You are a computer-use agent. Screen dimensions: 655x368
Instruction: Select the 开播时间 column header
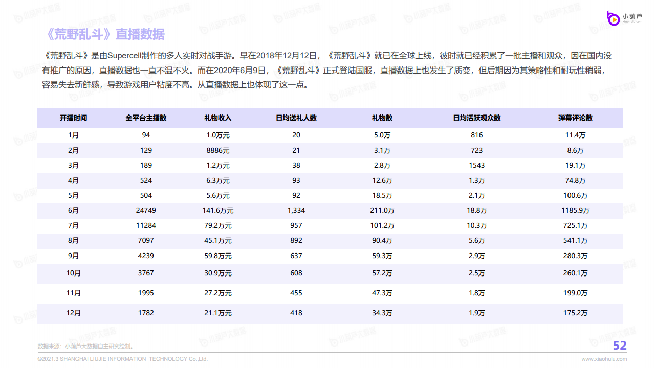point(74,118)
